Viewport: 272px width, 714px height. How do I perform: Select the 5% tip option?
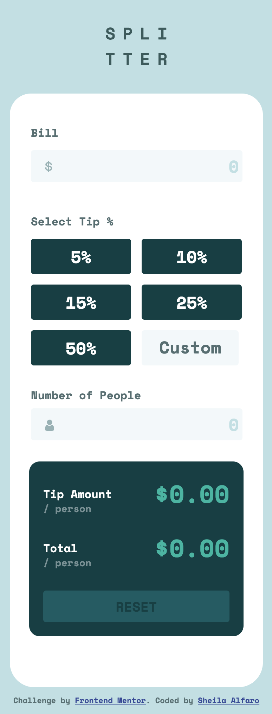click(x=81, y=256)
